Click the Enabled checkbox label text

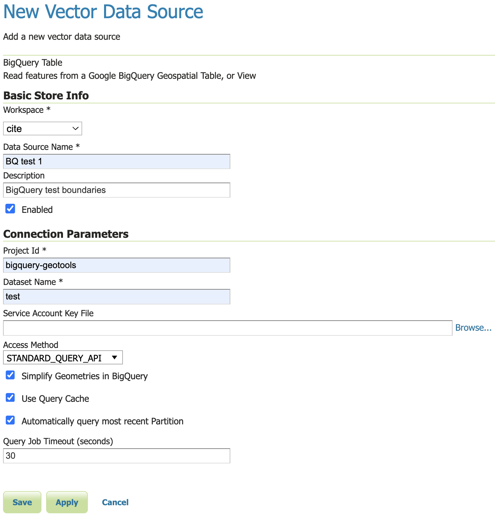coord(37,210)
